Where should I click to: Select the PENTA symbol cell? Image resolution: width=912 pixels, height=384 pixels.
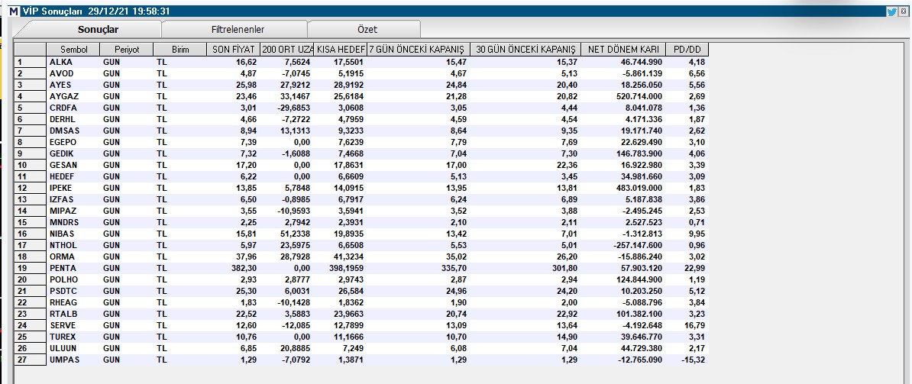click(73, 269)
